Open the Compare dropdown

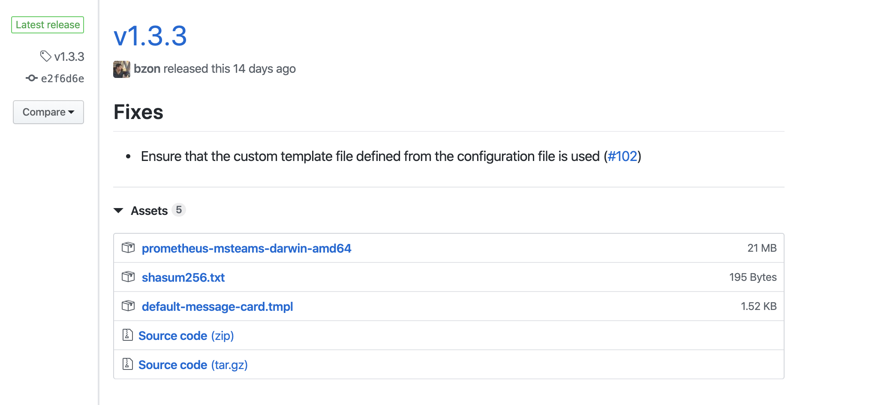pyautogui.click(x=48, y=112)
